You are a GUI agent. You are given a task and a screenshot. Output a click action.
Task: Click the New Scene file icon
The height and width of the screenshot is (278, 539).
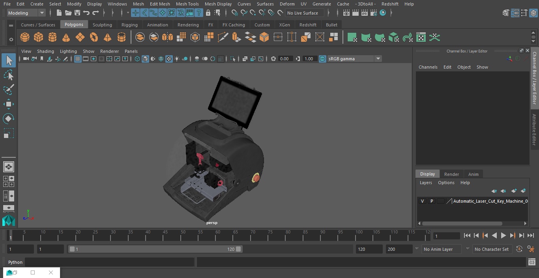pyautogui.click(x=59, y=13)
